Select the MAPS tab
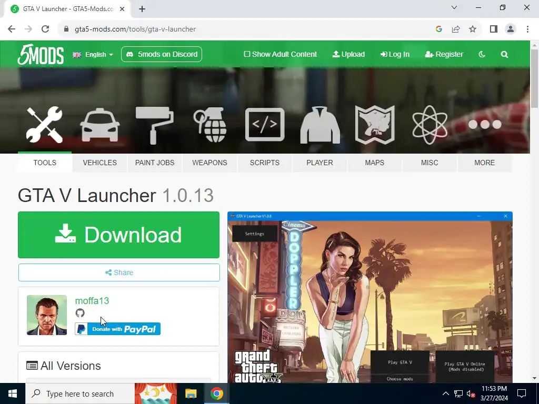539x404 pixels. pos(375,163)
